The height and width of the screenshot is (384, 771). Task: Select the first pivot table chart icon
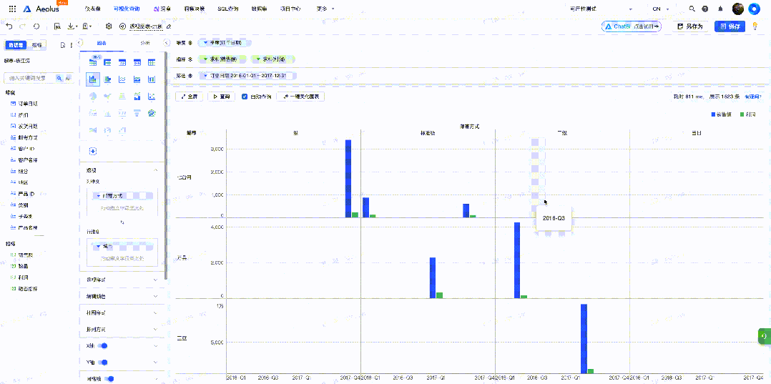click(93, 62)
